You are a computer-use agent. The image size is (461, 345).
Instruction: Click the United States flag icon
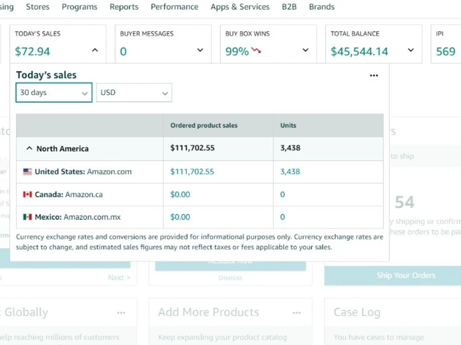(27, 172)
